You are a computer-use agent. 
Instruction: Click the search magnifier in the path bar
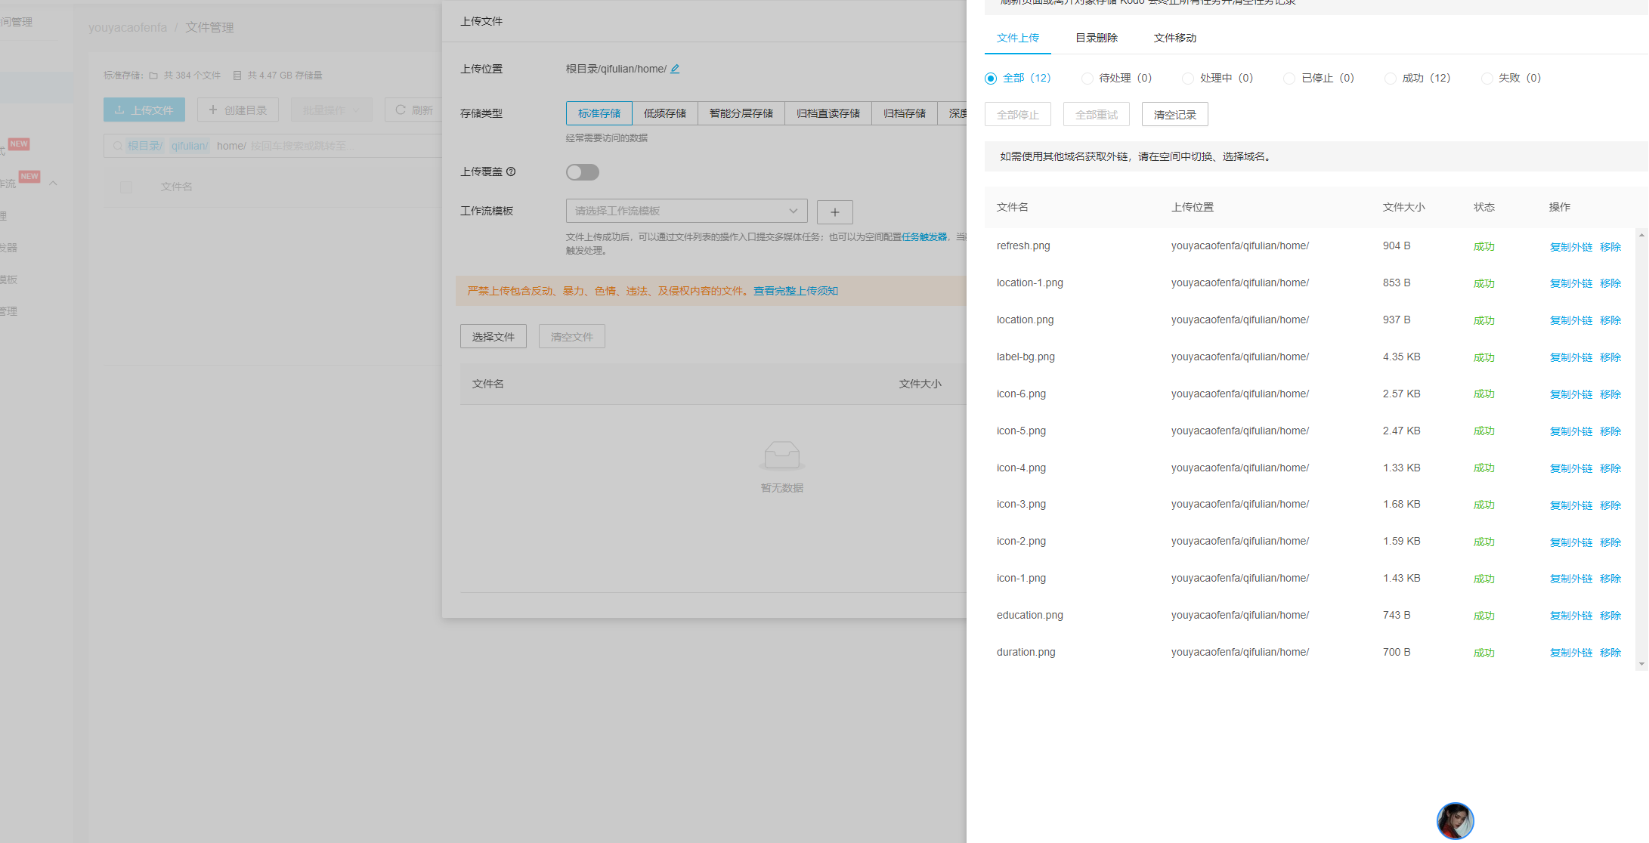pos(118,146)
